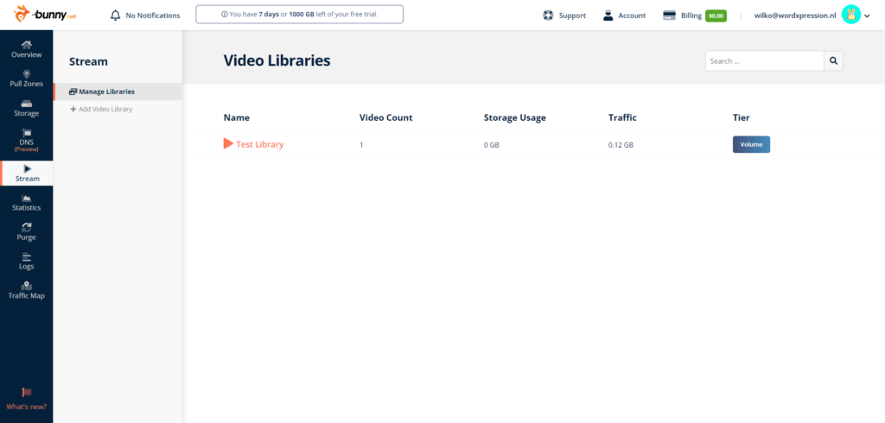Click the Video Libraries heading
The width and height of the screenshot is (885, 423).
click(x=277, y=60)
